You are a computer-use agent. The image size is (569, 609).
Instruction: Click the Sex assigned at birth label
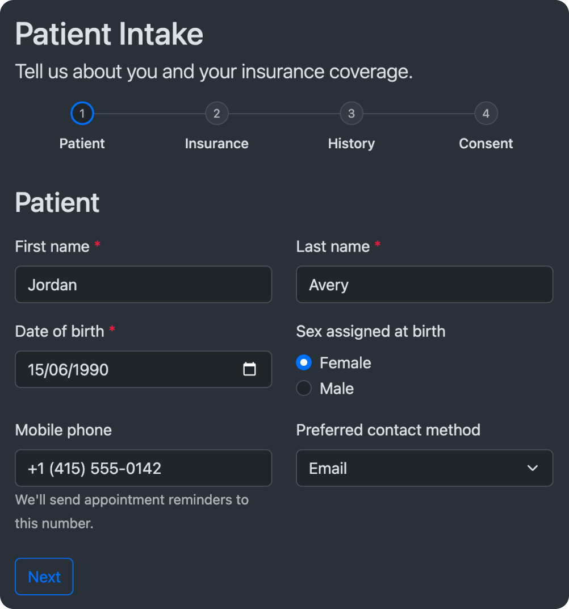click(x=371, y=332)
